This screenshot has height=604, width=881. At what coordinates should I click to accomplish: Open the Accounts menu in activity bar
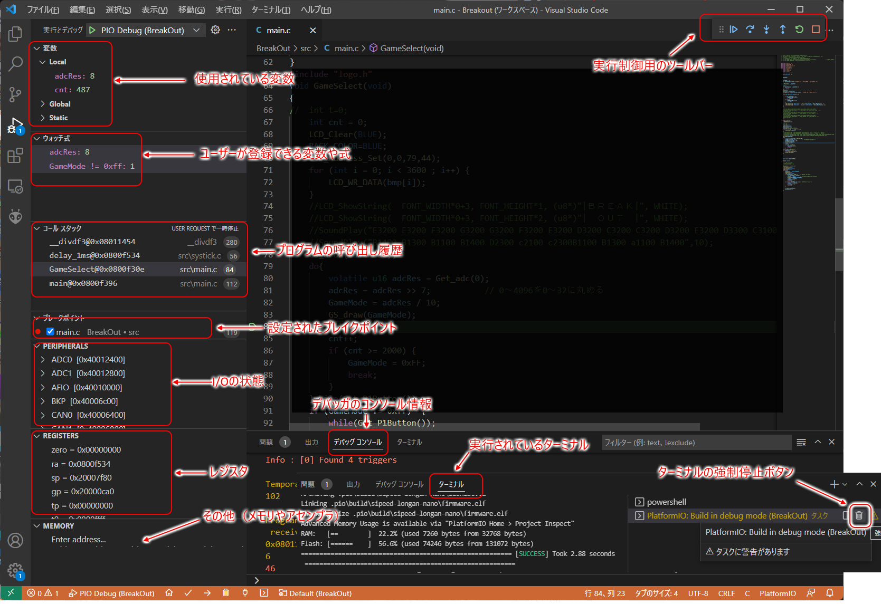tap(15, 541)
